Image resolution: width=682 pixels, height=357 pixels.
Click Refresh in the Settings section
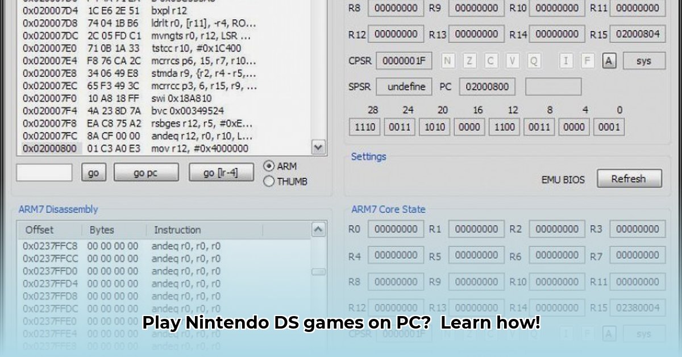coord(629,178)
